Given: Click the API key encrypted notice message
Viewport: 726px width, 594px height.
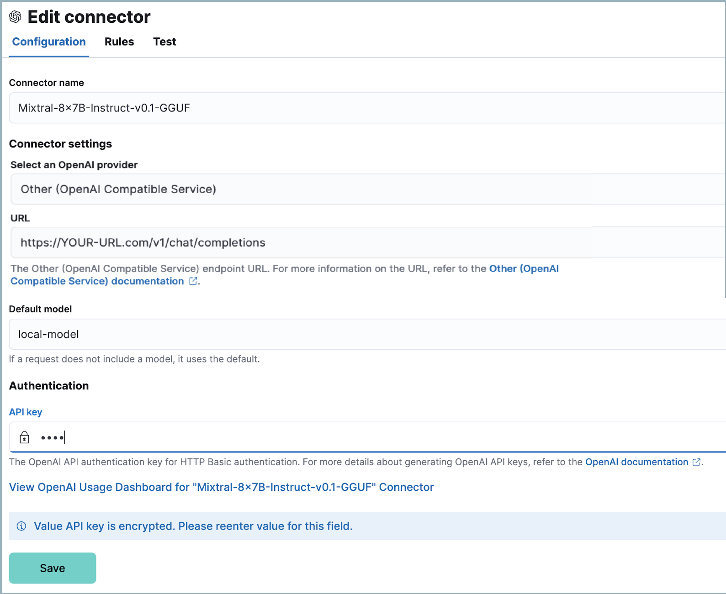Looking at the screenshot, I should click(193, 526).
